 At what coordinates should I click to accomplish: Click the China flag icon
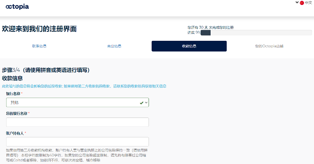pyautogui.click(x=302, y=3)
